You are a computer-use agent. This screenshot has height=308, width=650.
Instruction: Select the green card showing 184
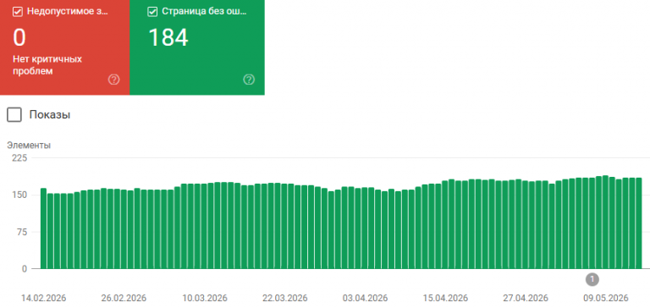[197, 47]
